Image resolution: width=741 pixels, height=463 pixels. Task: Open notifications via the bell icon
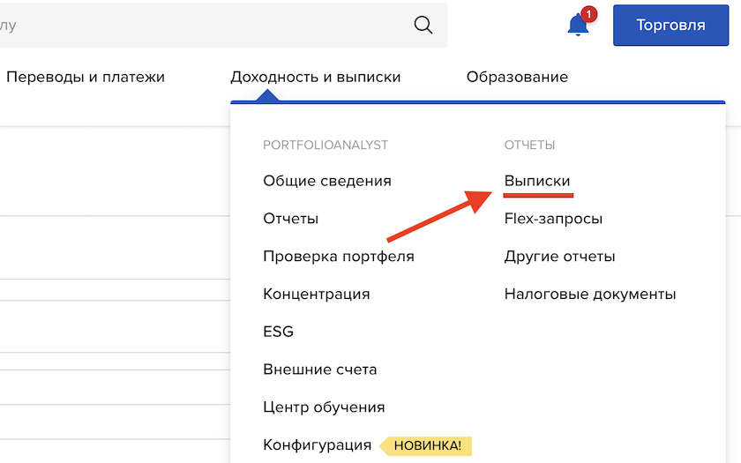(578, 26)
